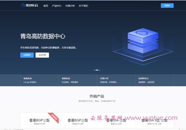Open the 代理介绍 feature panel
The width and height of the screenshot is (186, 130).
(116, 80)
